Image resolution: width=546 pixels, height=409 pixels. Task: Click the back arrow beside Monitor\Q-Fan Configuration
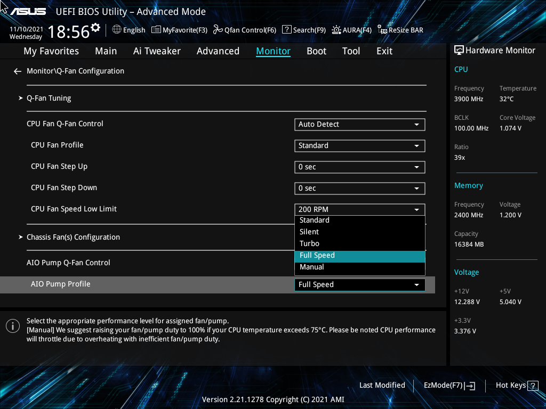pos(18,71)
